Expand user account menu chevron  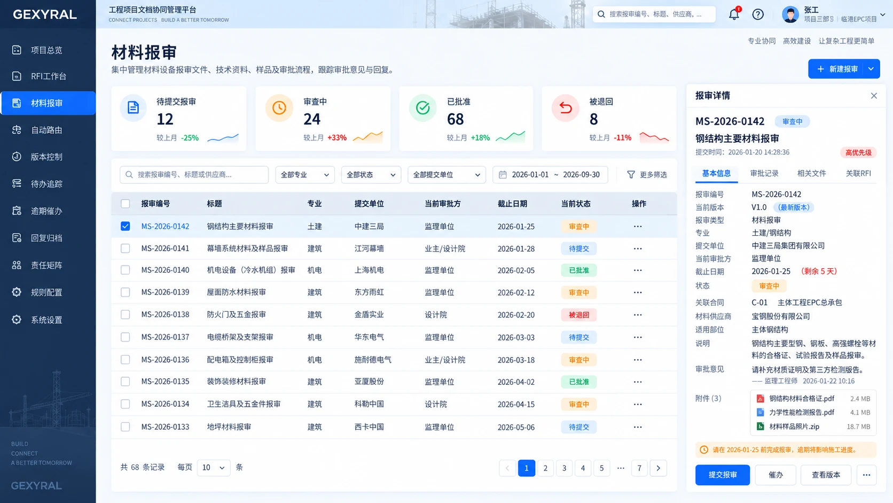coord(883,15)
